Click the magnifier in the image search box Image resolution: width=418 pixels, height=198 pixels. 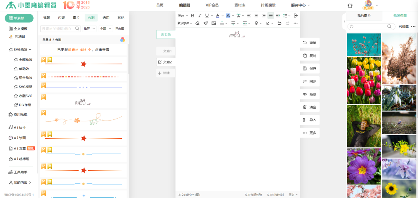tap(389, 26)
